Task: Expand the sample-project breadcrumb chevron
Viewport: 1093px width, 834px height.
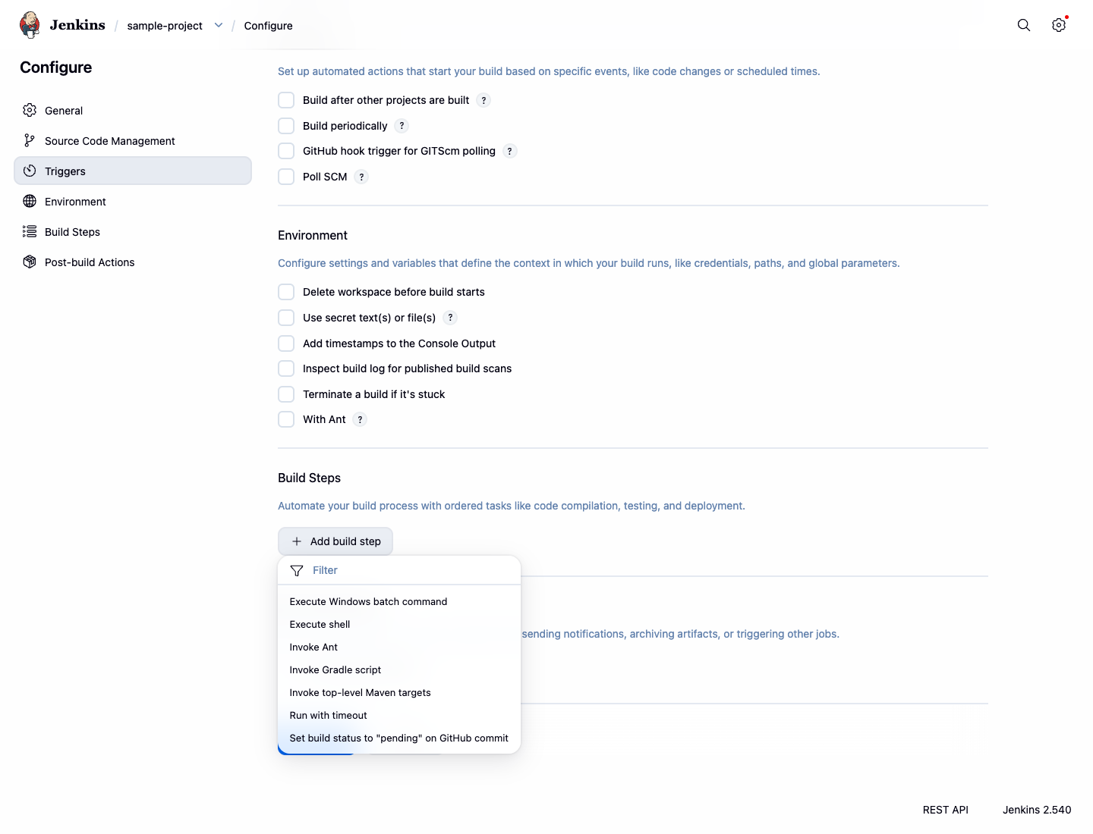Action: [x=219, y=25]
